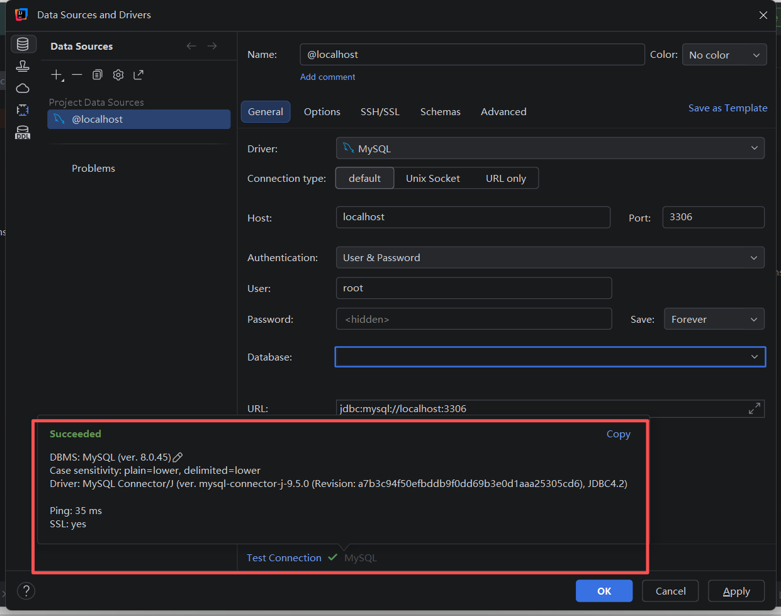Click the Save as Template link
781x616 pixels.
728,108
